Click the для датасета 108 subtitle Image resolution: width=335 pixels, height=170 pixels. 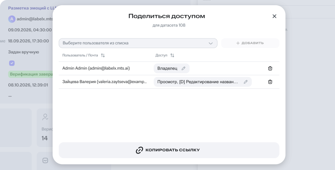pyautogui.click(x=169, y=25)
